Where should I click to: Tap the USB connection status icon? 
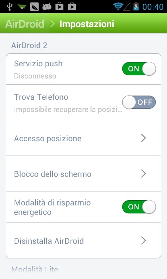click(10, 7)
